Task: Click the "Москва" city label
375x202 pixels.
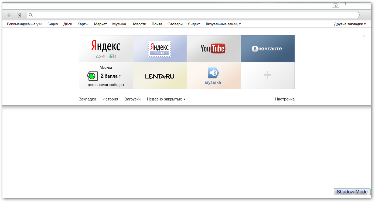Action: [106, 68]
